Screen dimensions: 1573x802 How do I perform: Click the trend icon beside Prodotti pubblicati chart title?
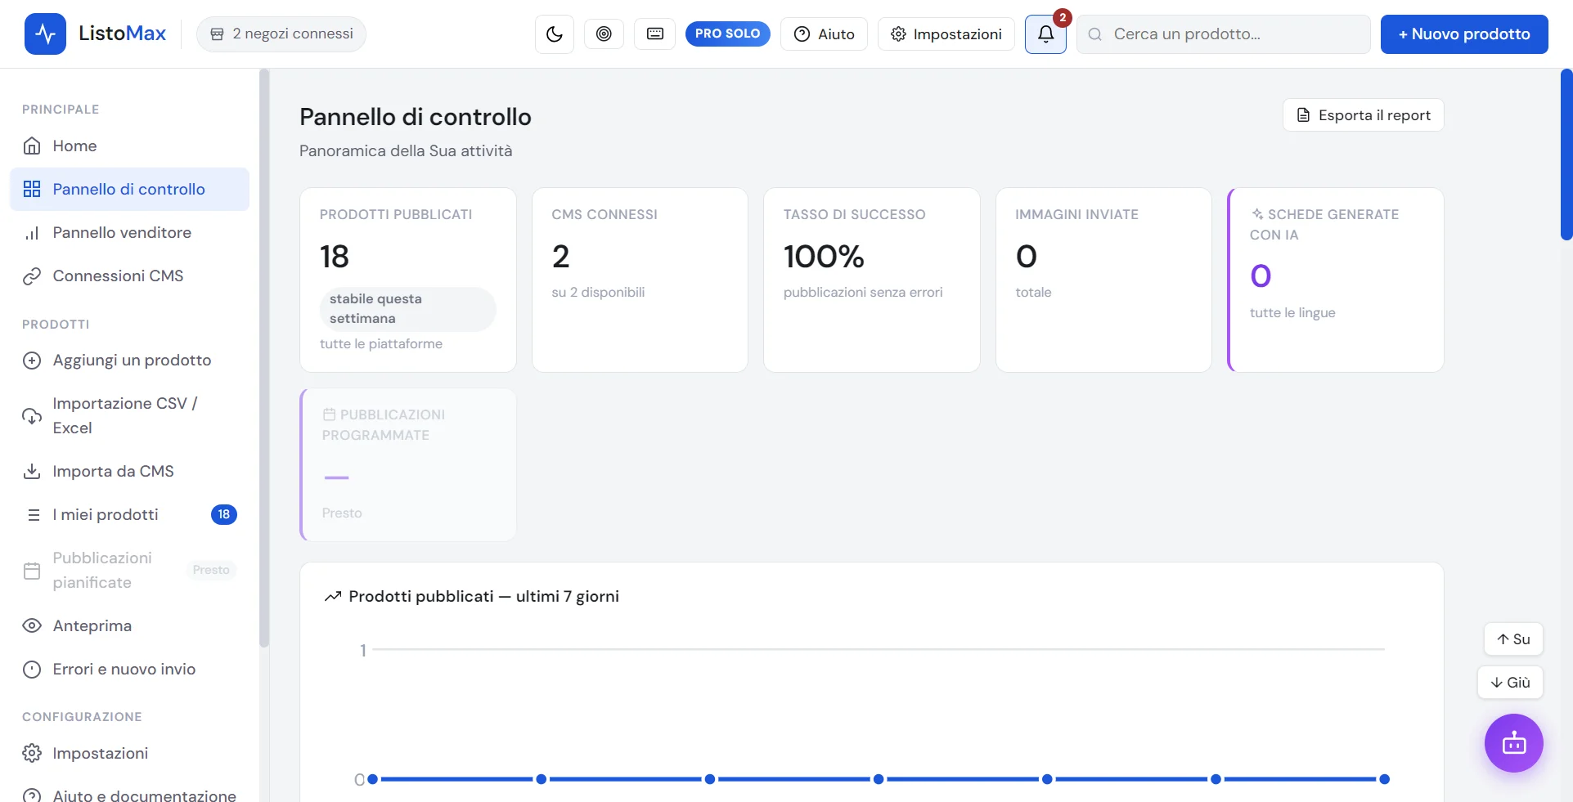(x=333, y=597)
